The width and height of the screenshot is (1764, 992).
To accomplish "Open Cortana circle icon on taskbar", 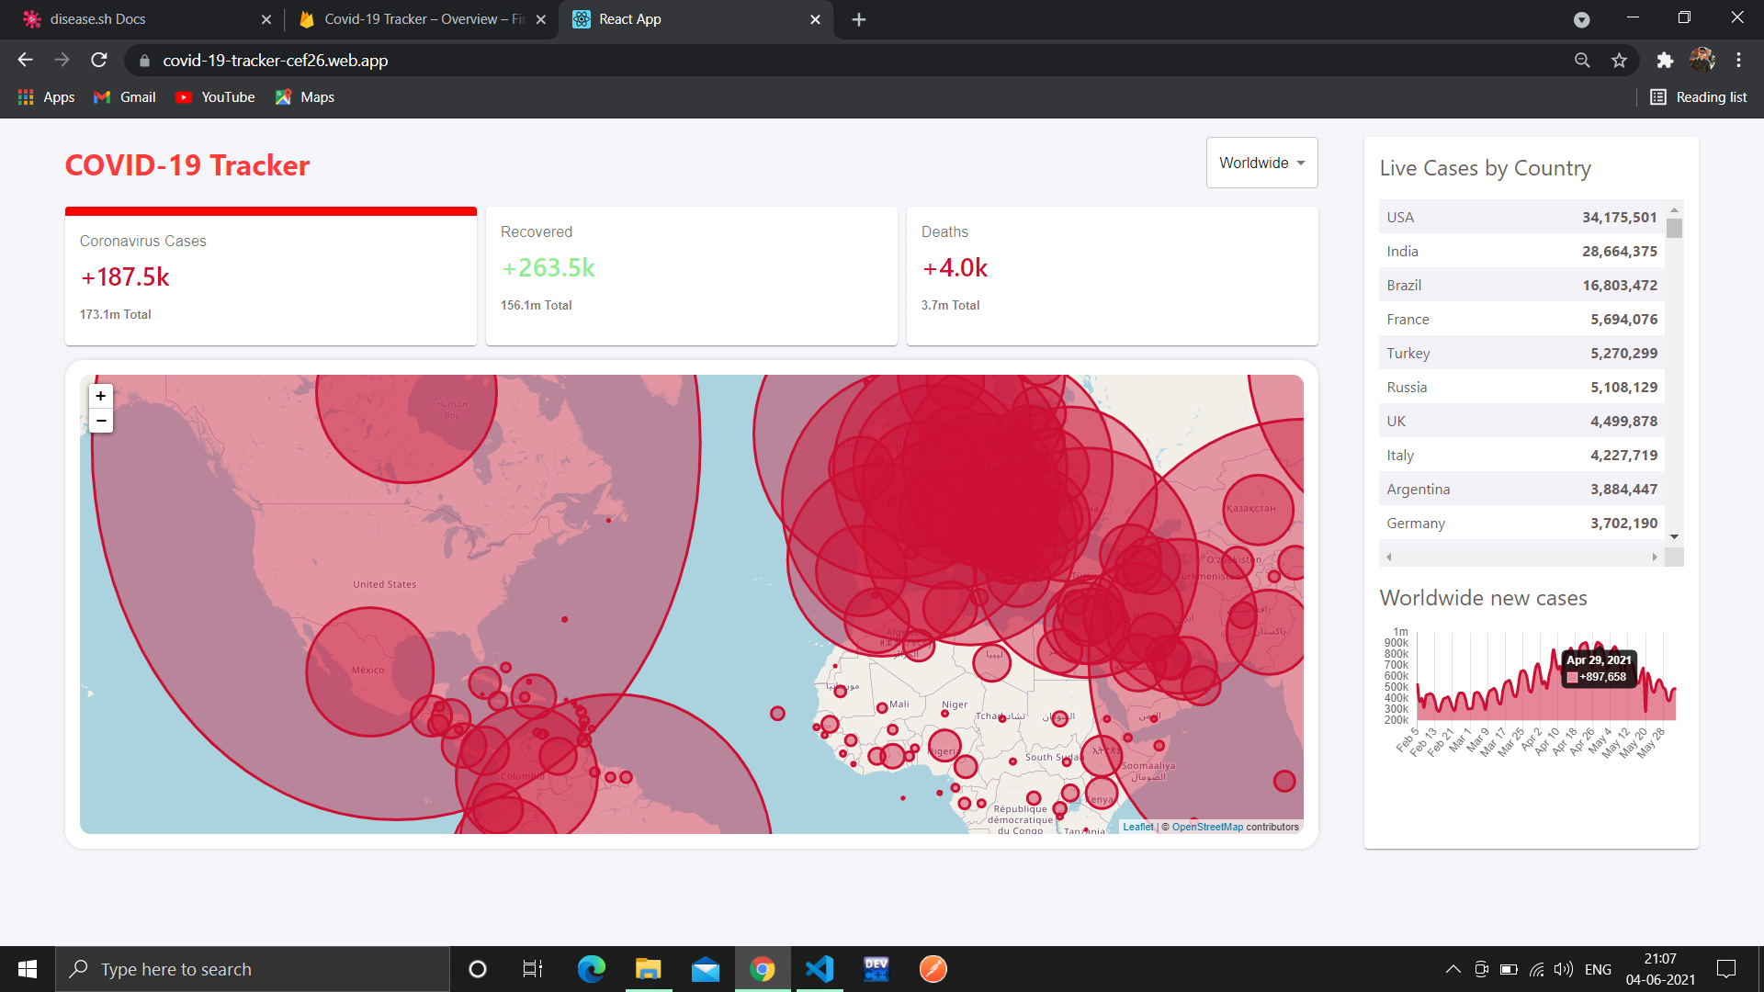I will (x=477, y=969).
